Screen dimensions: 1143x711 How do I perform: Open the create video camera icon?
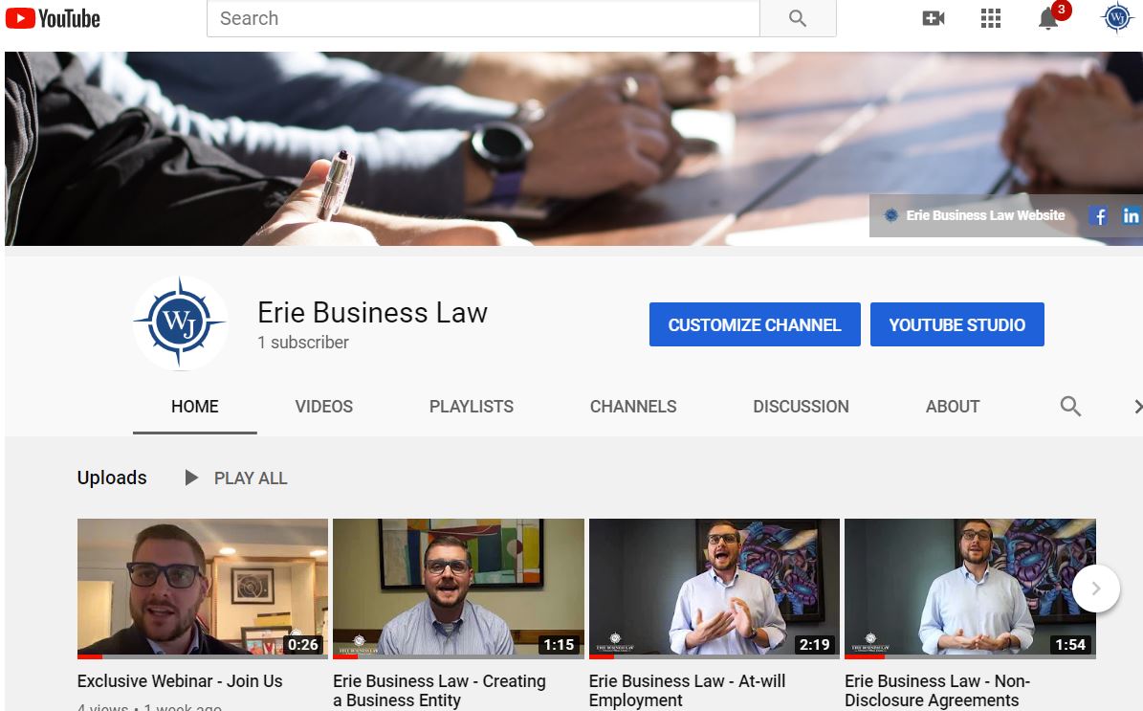[934, 18]
